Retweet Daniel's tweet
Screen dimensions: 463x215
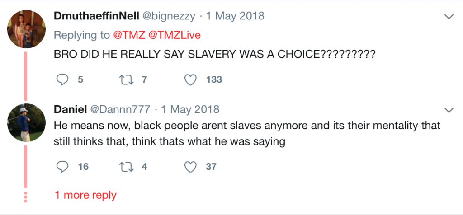click(127, 167)
